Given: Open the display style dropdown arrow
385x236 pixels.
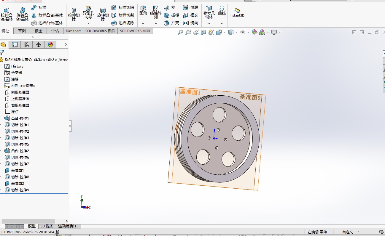Looking at the screenshot, I should [x=236, y=33].
